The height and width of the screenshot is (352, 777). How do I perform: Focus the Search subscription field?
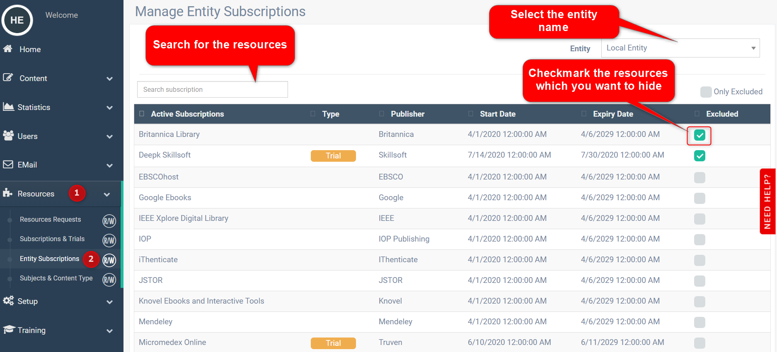pyautogui.click(x=213, y=89)
